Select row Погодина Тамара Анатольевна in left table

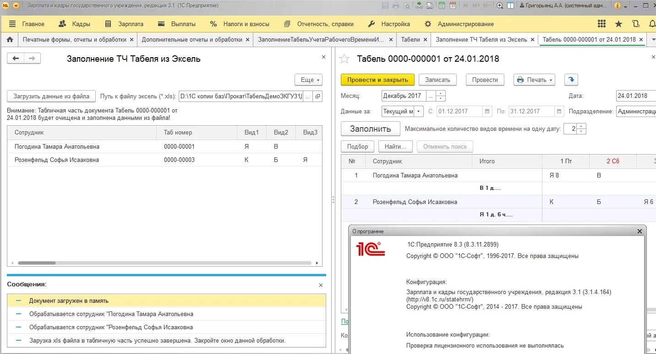pyautogui.click(x=164, y=146)
